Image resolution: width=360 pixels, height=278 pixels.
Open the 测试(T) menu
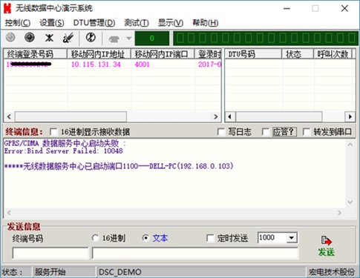tap(137, 23)
